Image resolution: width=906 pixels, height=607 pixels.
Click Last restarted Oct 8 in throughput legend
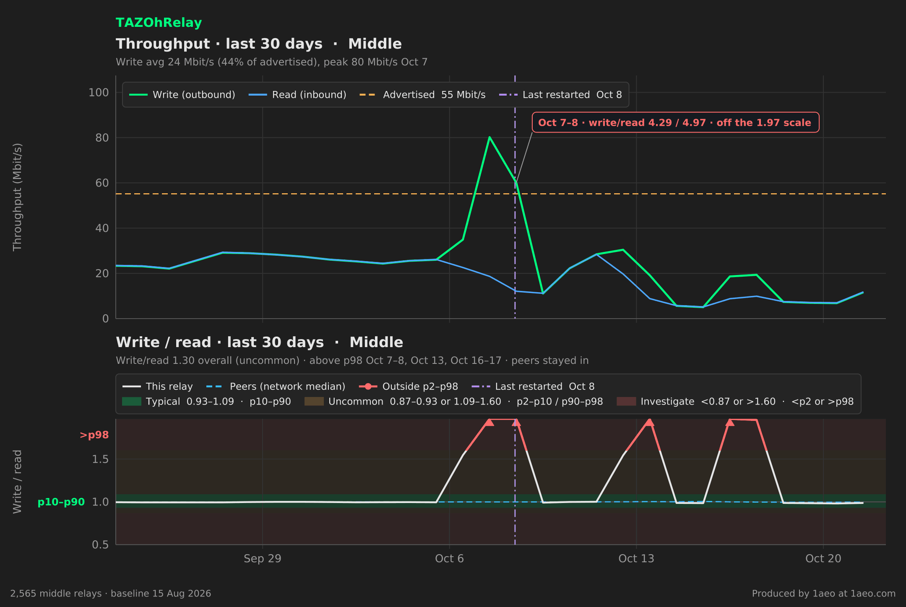point(560,95)
